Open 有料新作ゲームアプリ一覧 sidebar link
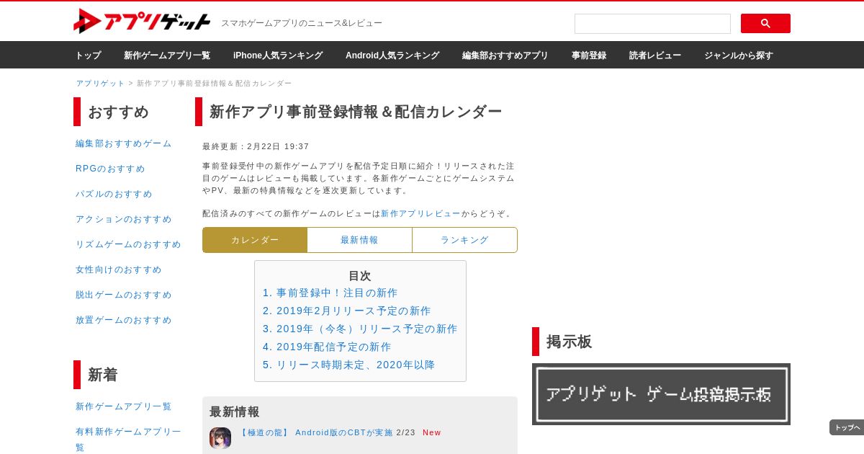The width and height of the screenshot is (864, 454). tap(128, 439)
